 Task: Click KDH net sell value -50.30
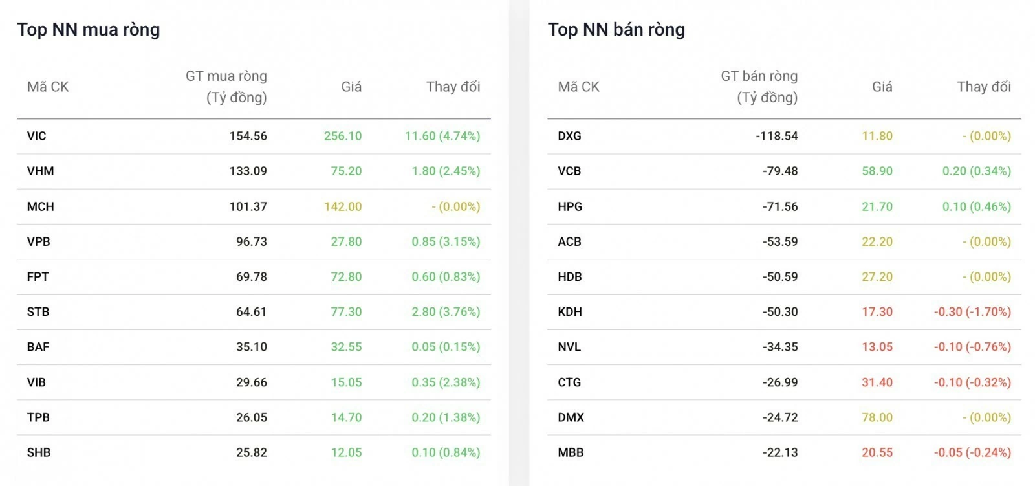tap(780, 311)
